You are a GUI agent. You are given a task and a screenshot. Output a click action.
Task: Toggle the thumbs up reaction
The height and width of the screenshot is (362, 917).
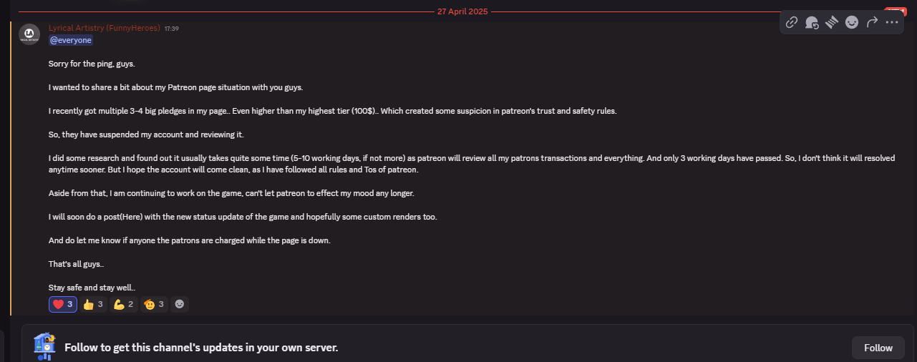[x=93, y=304]
